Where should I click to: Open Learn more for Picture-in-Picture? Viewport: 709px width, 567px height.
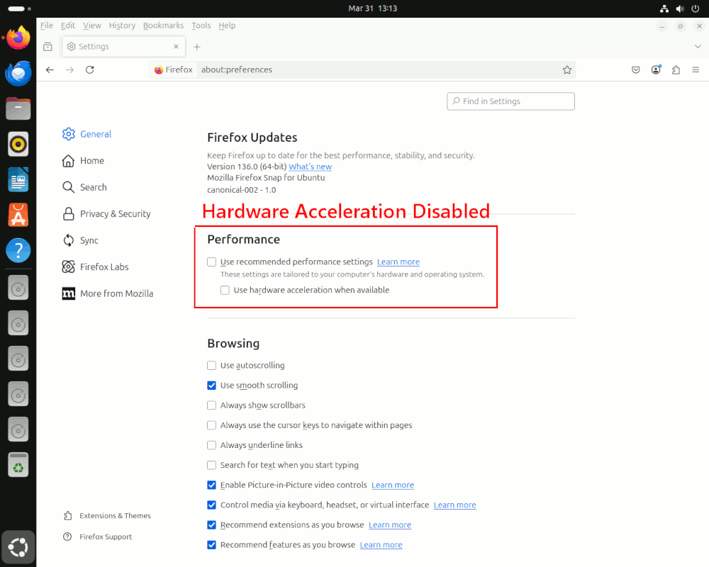393,485
